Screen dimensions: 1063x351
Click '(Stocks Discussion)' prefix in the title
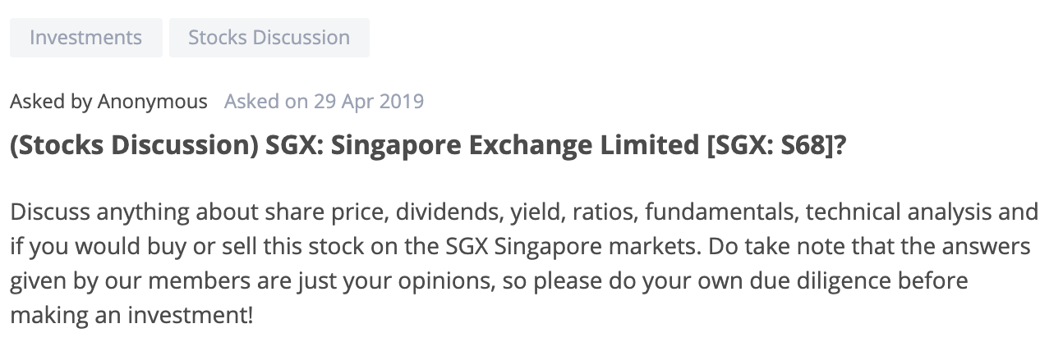134,146
